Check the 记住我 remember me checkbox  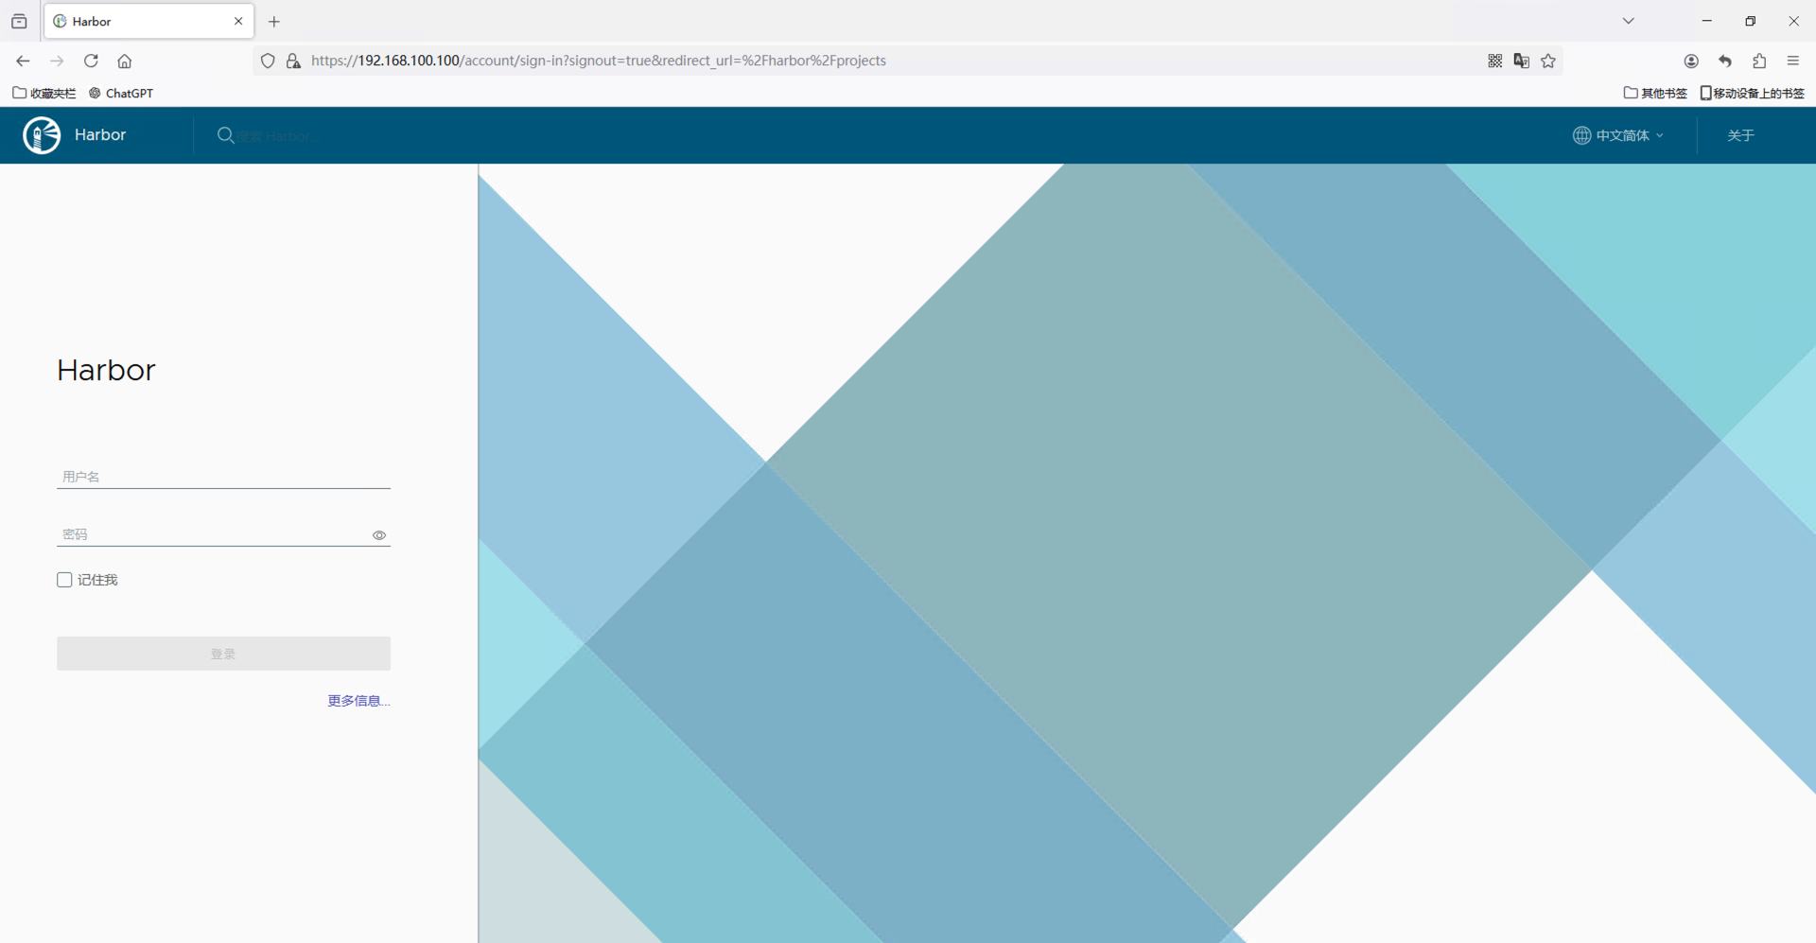pos(64,580)
